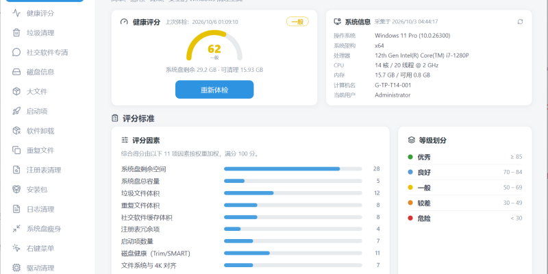This screenshot has width=548, height=274.
Task: Click the 驱动清理 chip icon
Action: point(16,268)
